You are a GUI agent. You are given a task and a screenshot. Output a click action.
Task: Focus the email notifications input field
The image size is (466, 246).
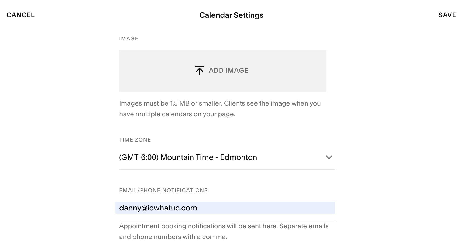[x=225, y=208]
